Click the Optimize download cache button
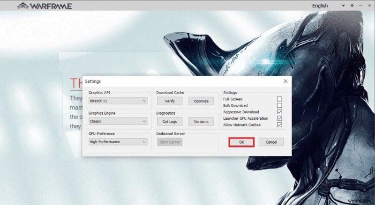This screenshot has width=375, height=205. pyautogui.click(x=201, y=101)
